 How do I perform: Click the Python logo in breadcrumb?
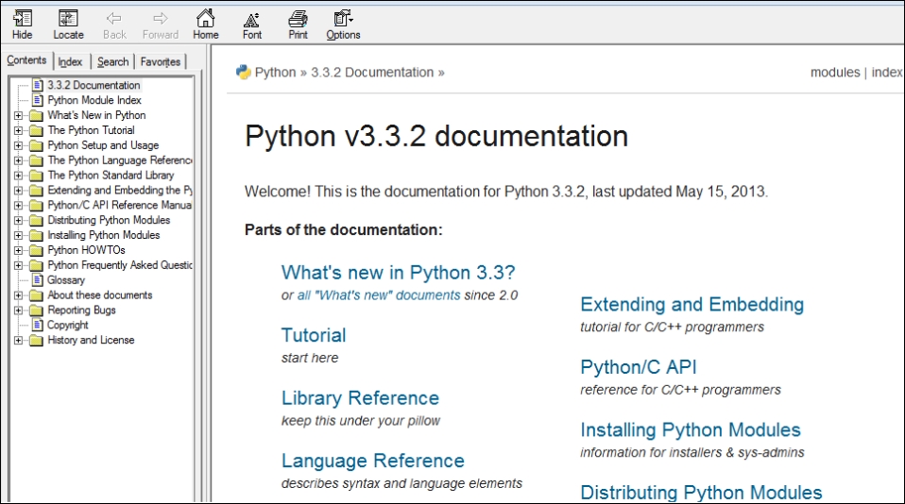(243, 72)
